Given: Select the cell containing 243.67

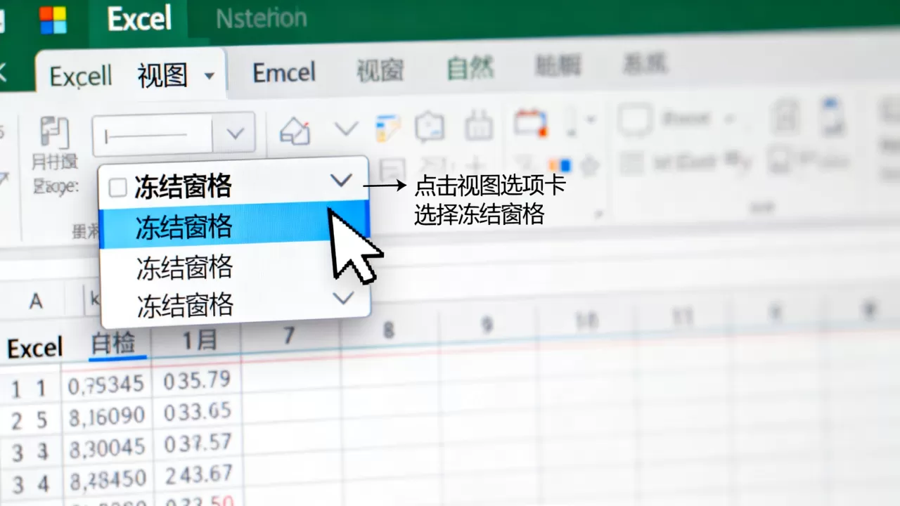Looking at the screenshot, I should coord(198,476).
